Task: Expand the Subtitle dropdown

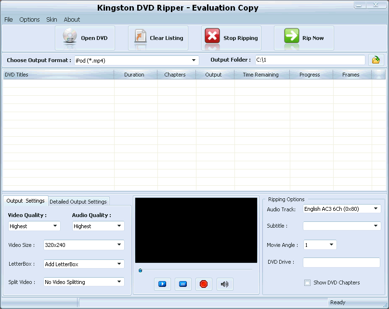Action: [342, 226]
